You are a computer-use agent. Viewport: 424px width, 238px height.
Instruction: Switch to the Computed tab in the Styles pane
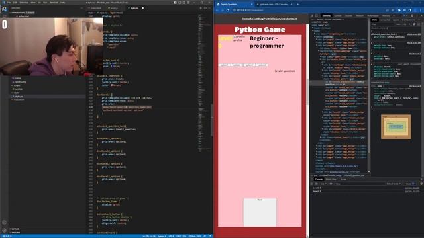[385, 20]
